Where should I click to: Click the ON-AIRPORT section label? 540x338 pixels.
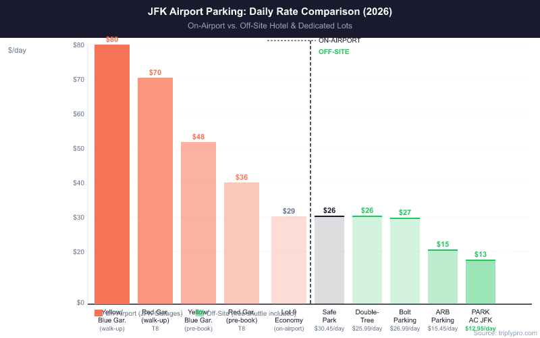click(340, 40)
